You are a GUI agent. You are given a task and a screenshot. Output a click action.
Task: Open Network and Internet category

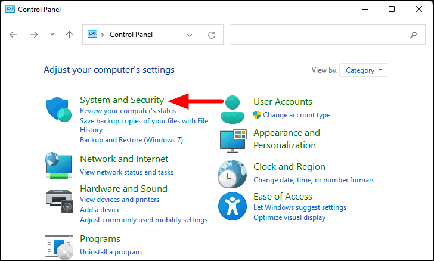pos(124,159)
